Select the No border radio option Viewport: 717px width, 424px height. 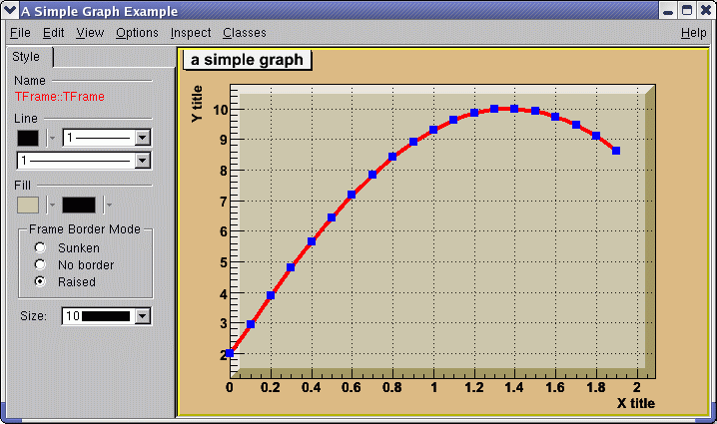40,264
